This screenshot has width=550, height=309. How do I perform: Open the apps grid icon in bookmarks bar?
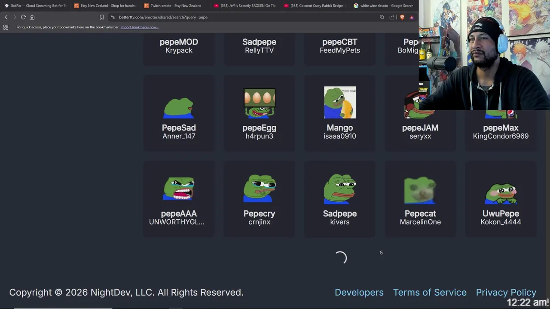point(6,27)
